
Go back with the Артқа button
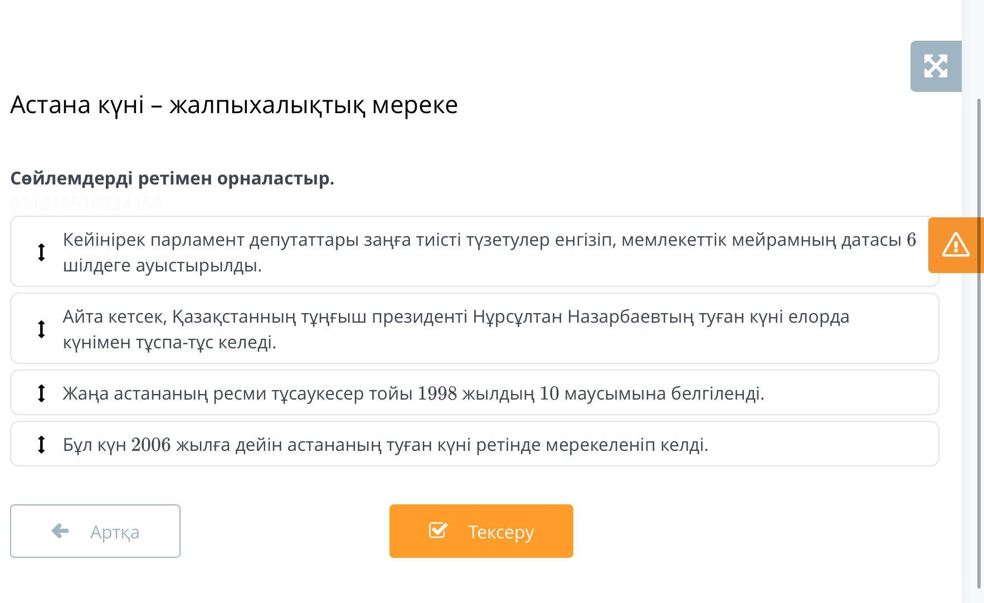pos(95,531)
